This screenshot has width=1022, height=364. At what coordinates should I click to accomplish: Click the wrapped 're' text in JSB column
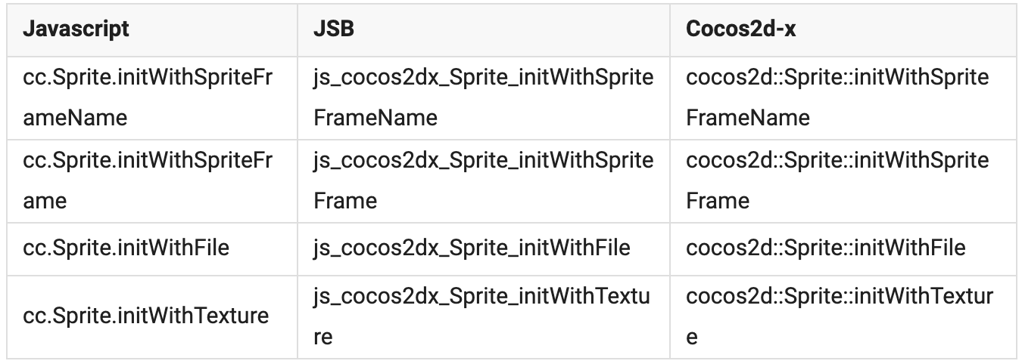322,336
